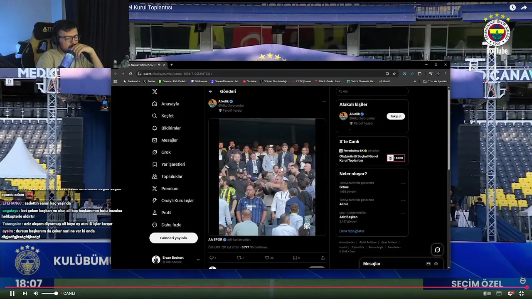Open the Chrome extensions puzzle icon
This screenshot has width=532, height=299.
click(420, 74)
